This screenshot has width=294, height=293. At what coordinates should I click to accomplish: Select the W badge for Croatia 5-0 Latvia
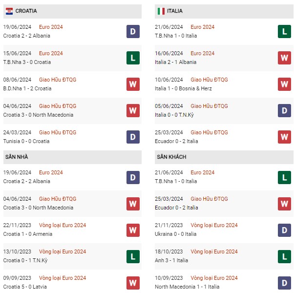click(x=133, y=283)
